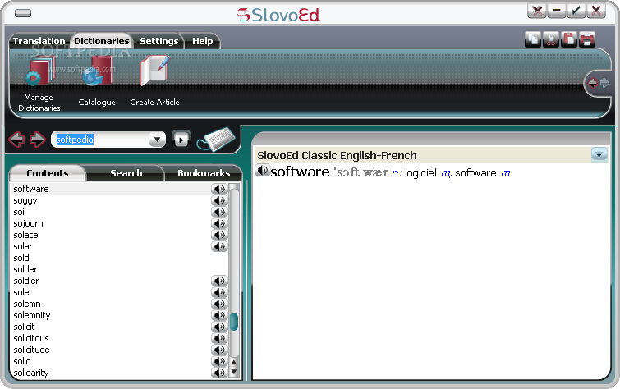Click ribbon scroll right arrow

click(604, 83)
